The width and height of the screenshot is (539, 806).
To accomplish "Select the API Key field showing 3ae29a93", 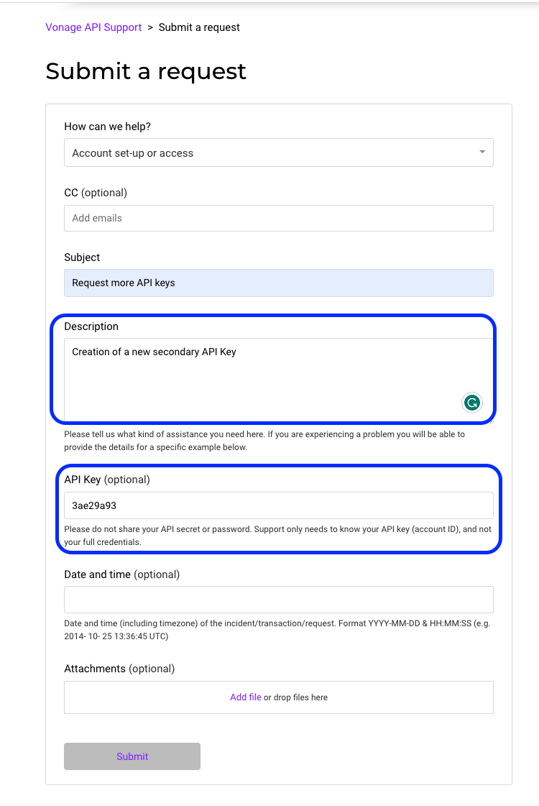I will (x=278, y=505).
